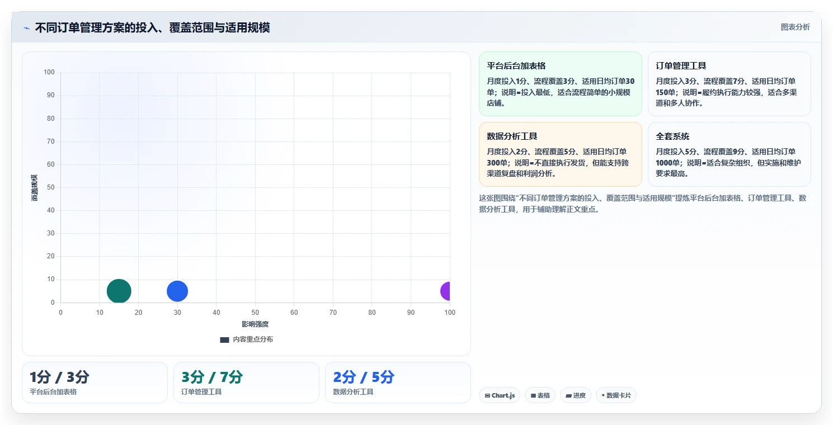
Task: Select the Chart.js tag chip
Action: (x=500, y=395)
